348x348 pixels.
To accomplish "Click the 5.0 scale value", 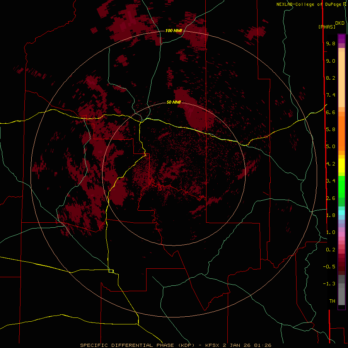I will 331,147.
